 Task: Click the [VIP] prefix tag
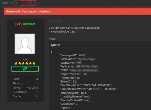tap(19, 24)
